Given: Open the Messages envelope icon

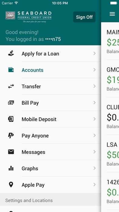Looking at the screenshot, I should [x=11, y=152].
